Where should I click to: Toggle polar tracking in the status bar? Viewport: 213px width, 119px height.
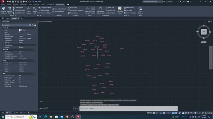tap(164, 113)
